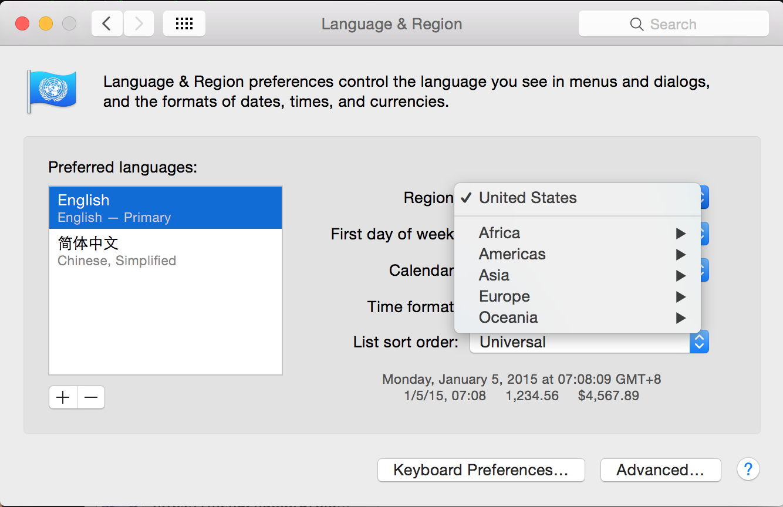
Task: Show all preferences grid icon
Action: tap(184, 24)
